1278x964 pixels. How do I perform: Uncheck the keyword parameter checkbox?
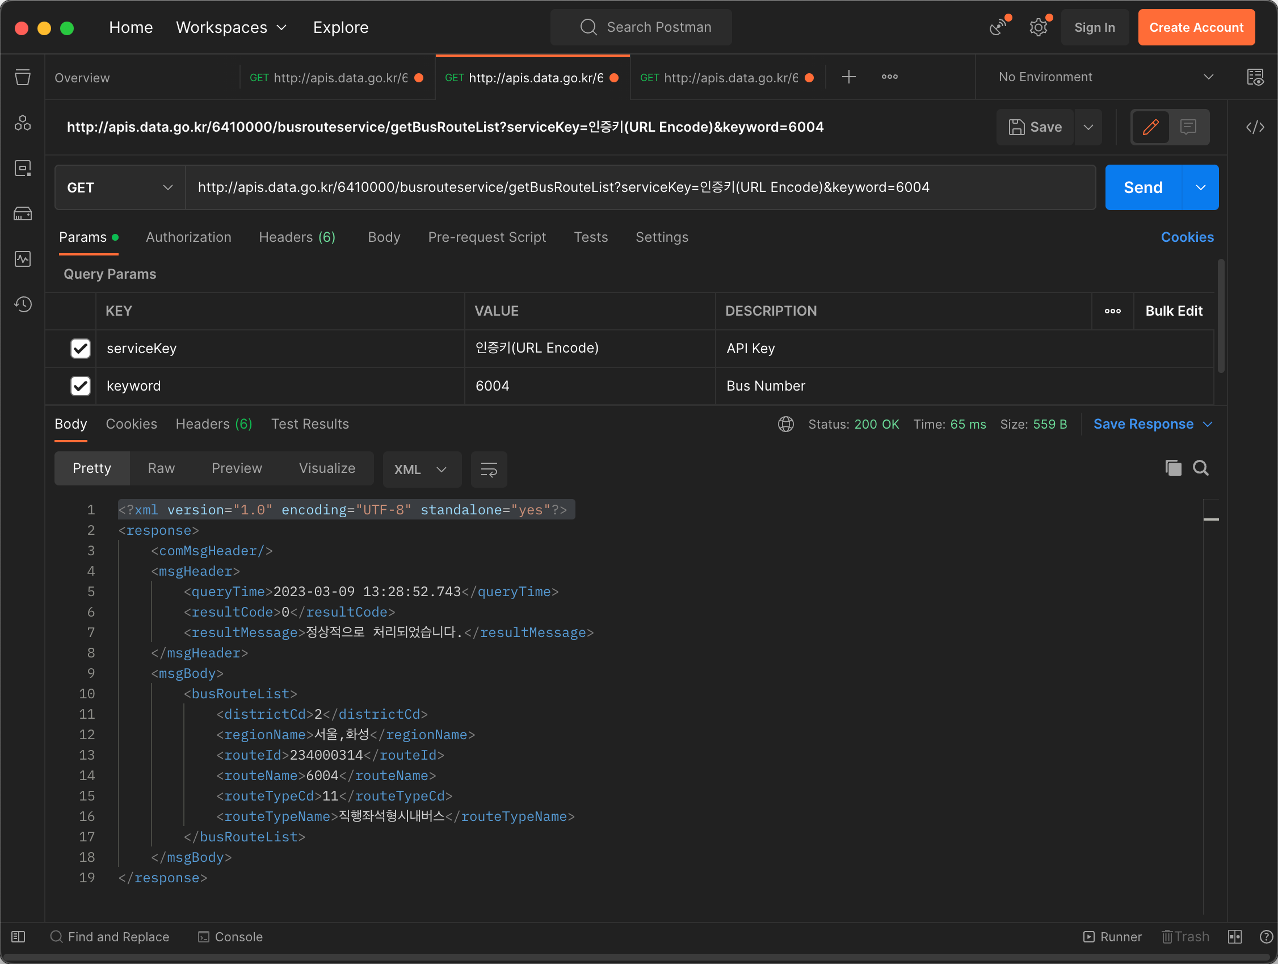tap(81, 385)
